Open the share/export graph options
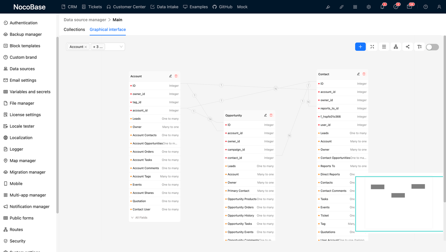 pyautogui.click(x=407, y=46)
